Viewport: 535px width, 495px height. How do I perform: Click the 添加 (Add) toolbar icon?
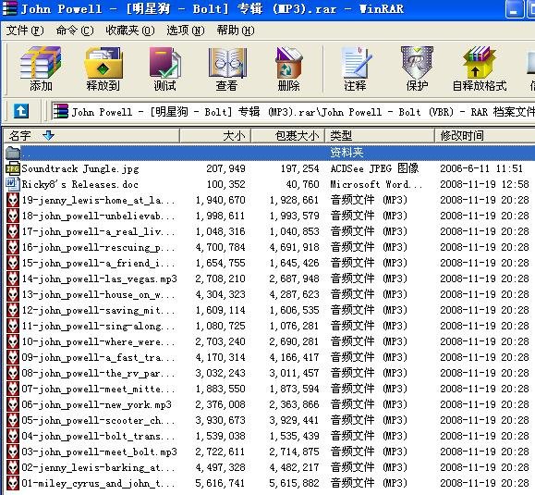coord(41,69)
